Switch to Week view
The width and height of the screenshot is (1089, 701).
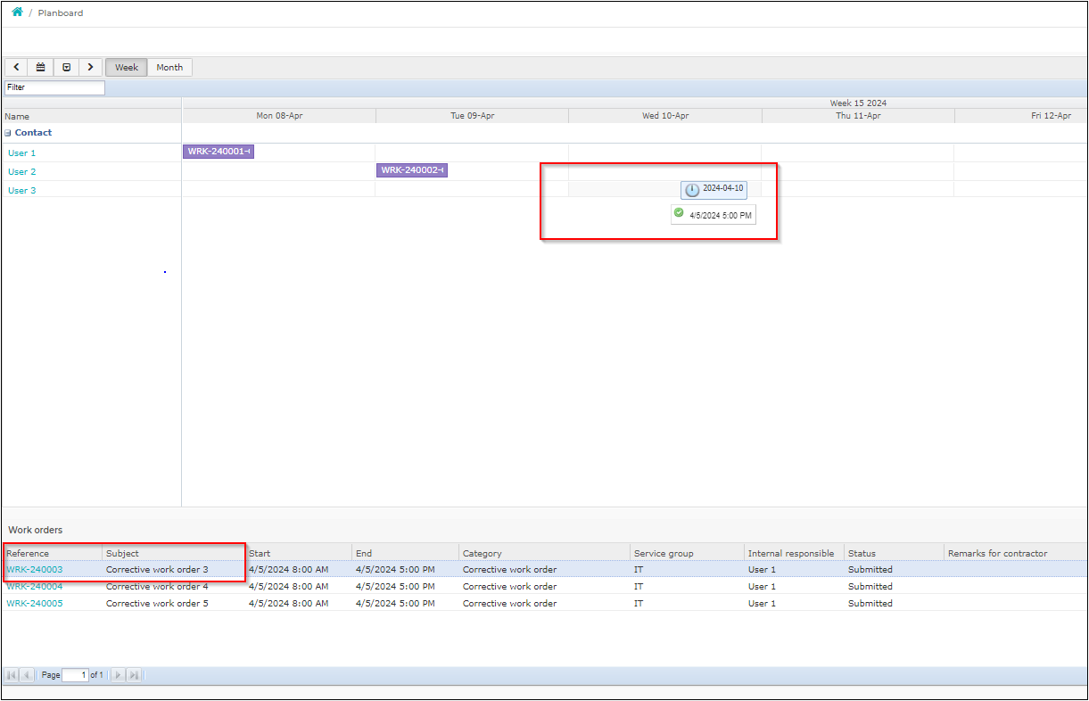[127, 67]
